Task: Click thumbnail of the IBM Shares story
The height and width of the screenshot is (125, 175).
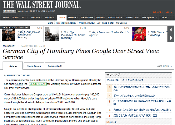Action: (x=139, y=34)
